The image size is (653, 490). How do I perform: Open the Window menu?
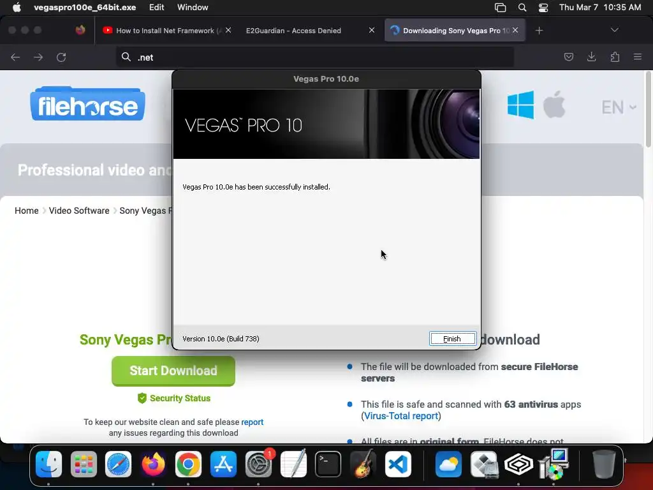(193, 8)
